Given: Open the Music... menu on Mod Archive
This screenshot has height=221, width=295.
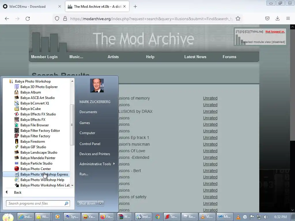Looking at the screenshot, I should tap(76, 57).
